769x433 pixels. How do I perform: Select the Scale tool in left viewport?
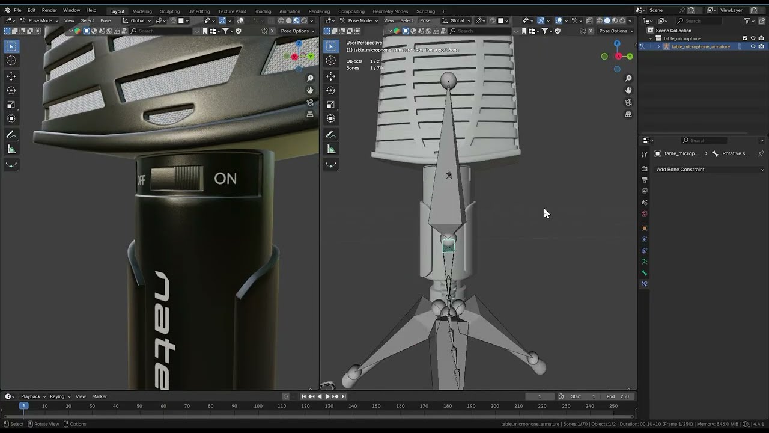tap(11, 105)
